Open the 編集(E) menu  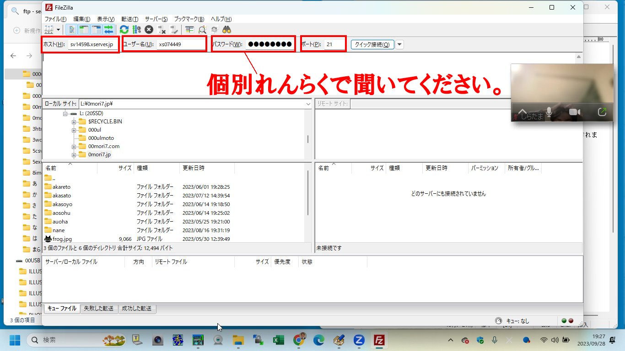(82, 19)
